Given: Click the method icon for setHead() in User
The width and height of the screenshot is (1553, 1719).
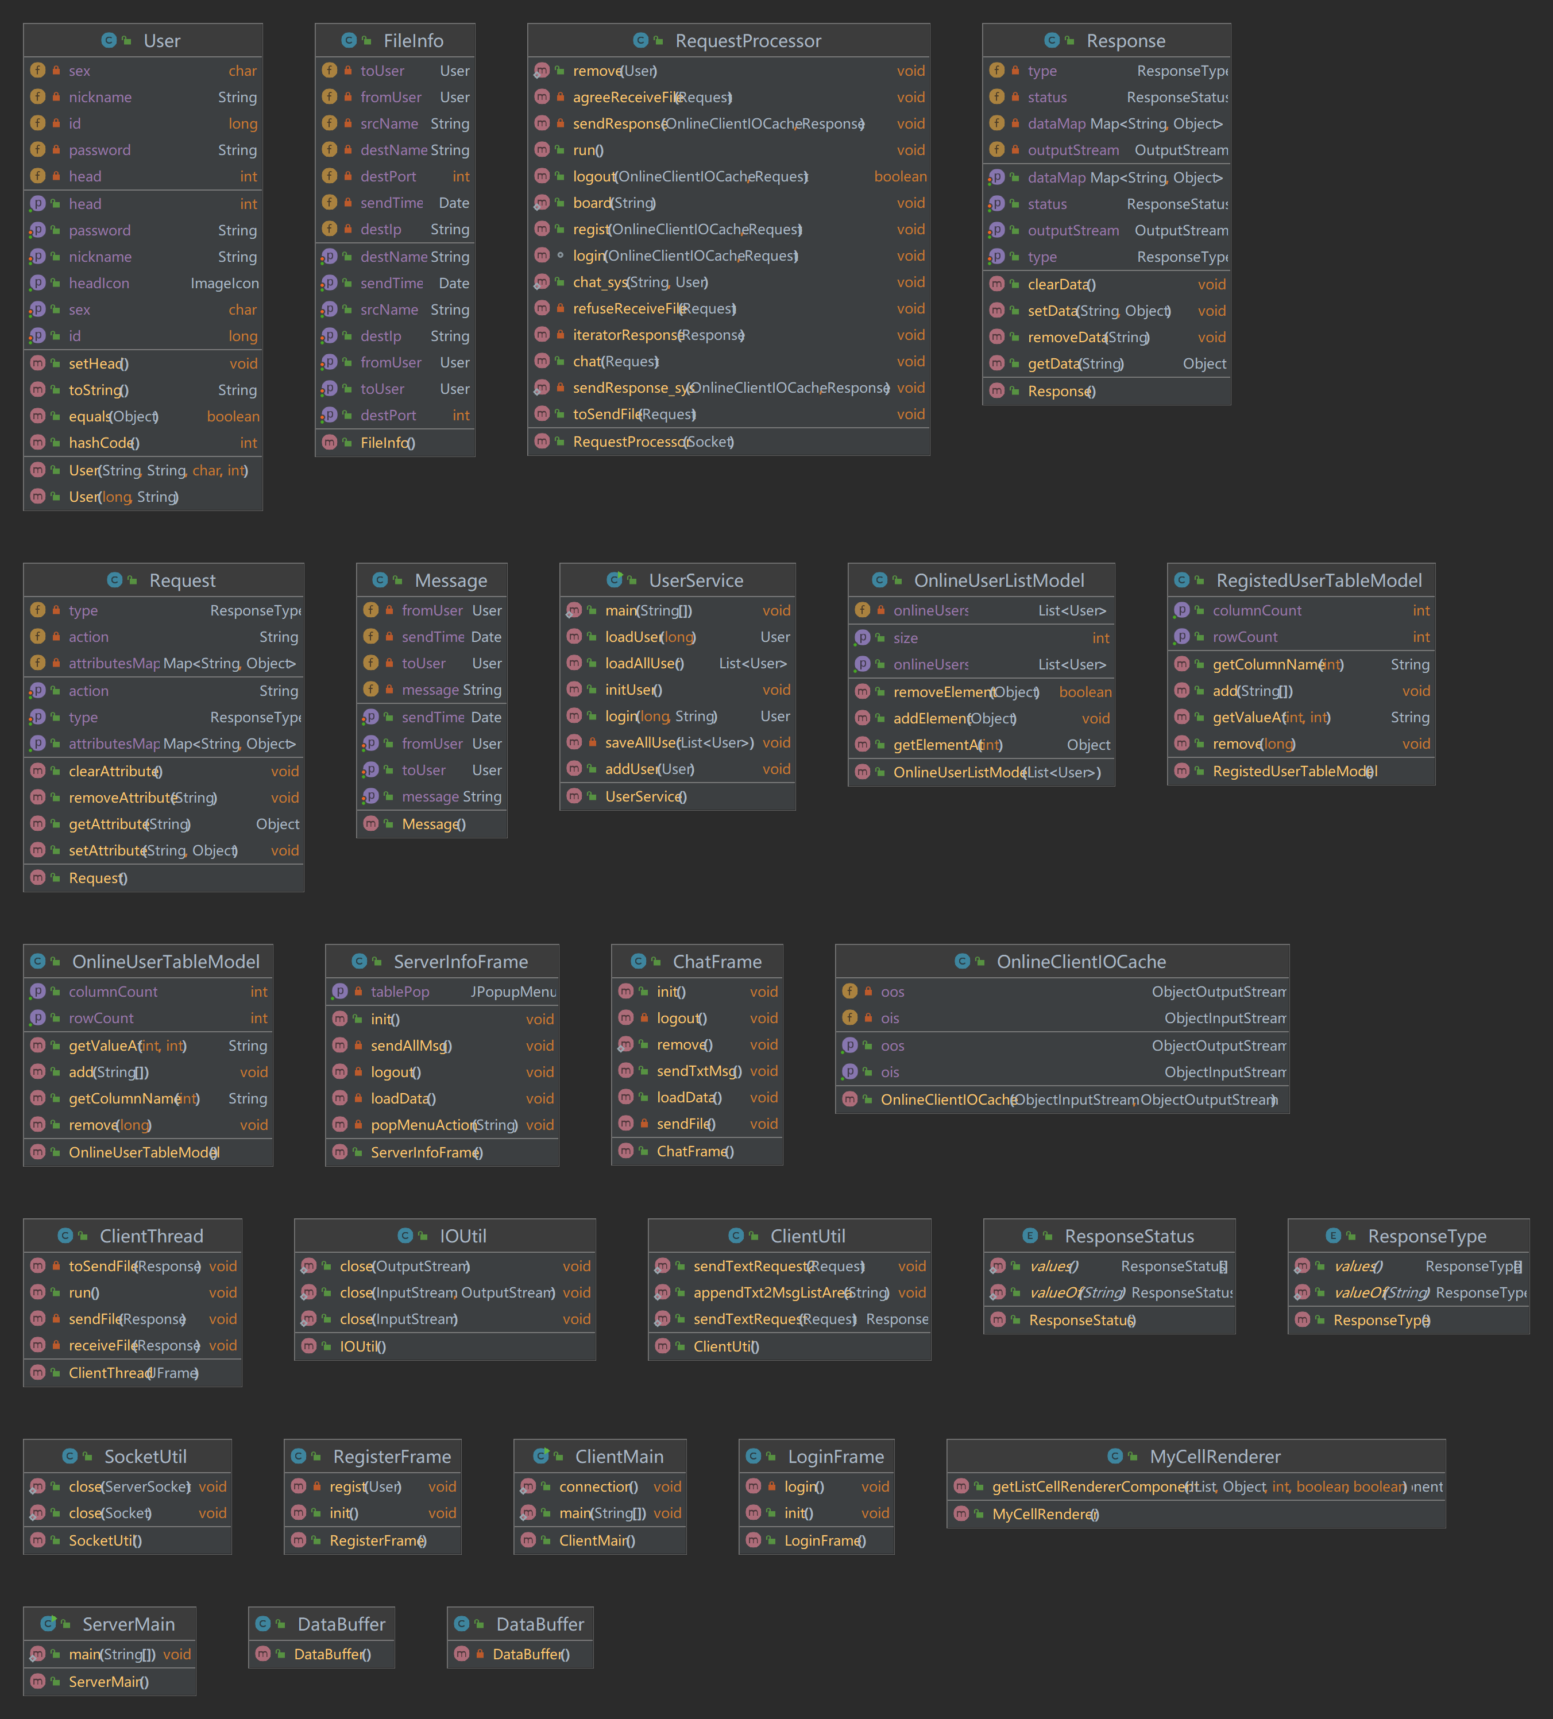Looking at the screenshot, I should (37, 363).
